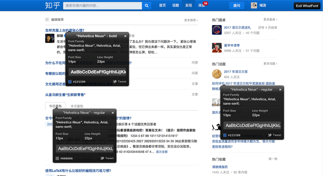Image resolution: width=323 pixels, height=176 pixels.
Task: Open 如何评价 2017 年诺贝尔和平奖 question
Action: pyautogui.click(x=244, y=83)
